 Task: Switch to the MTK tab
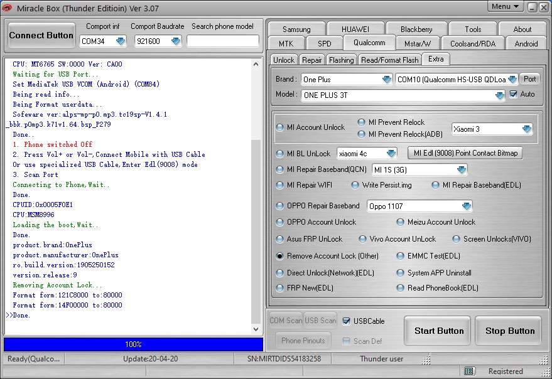[x=286, y=44]
